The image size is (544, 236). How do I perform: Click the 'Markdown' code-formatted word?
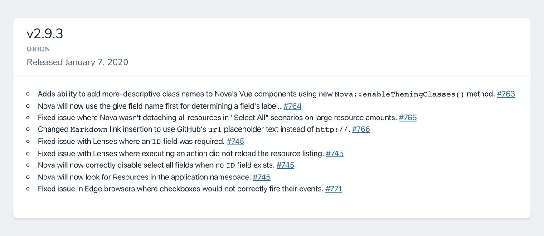[x=89, y=130]
